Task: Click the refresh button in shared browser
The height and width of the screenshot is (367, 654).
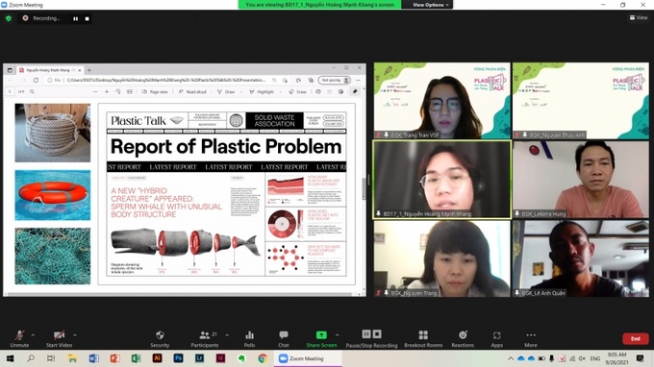Action: (36, 80)
